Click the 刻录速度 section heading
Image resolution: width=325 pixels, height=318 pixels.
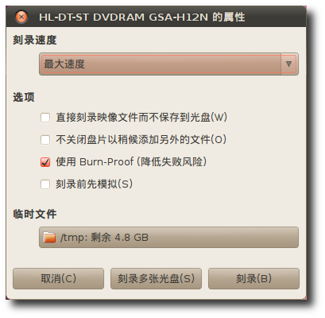(x=35, y=41)
